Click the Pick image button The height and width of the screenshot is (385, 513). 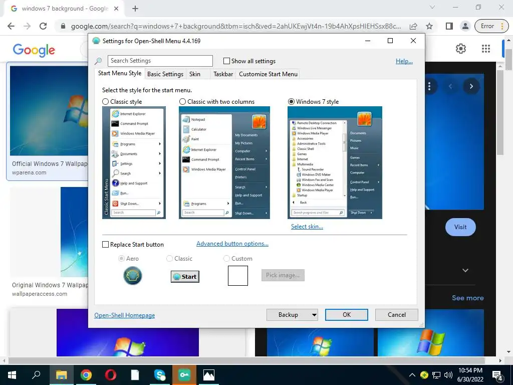283,275
